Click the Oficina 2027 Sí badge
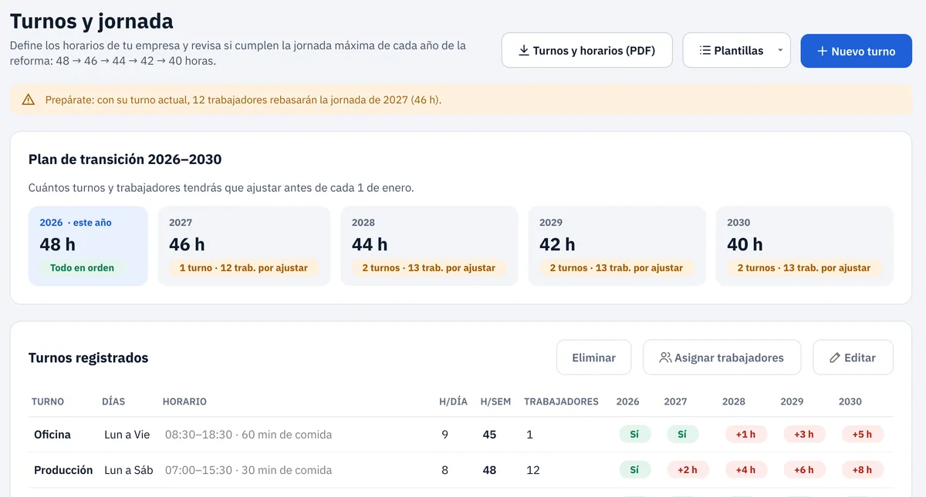 tap(682, 435)
